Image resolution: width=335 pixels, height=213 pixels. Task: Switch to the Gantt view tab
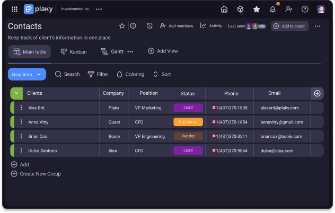tap(112, 51)
